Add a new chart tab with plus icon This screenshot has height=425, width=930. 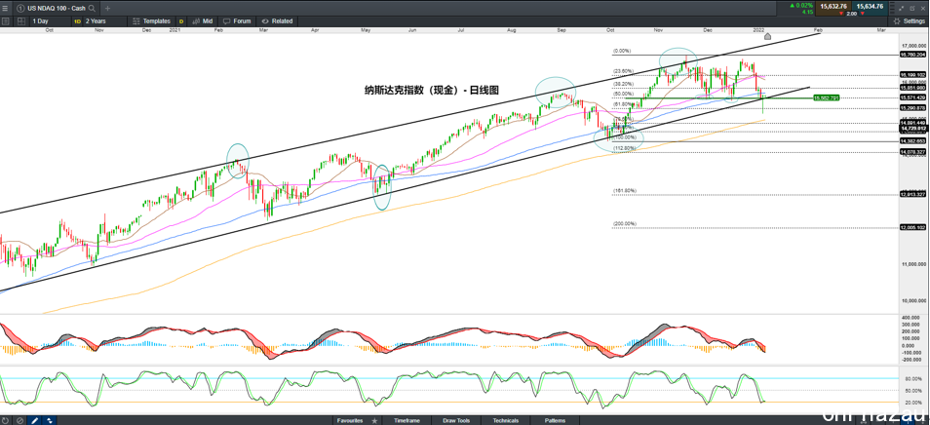[108, 8]
